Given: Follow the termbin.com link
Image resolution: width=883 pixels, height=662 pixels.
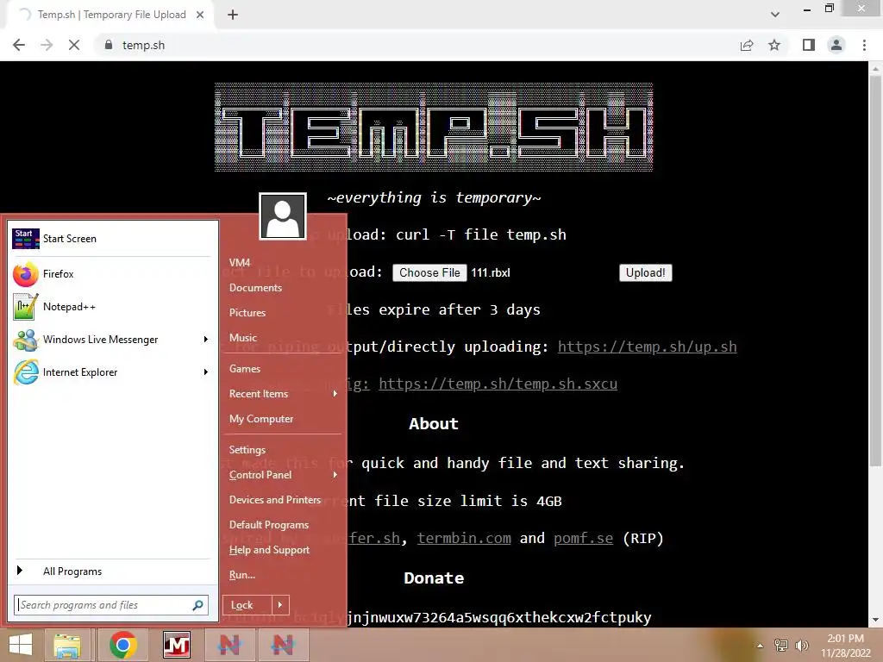Looking at the screenshot, I should [464, 539].
